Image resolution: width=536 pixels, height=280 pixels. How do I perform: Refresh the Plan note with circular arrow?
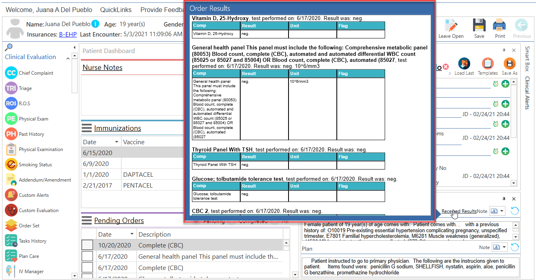click(x=515, y=247)
